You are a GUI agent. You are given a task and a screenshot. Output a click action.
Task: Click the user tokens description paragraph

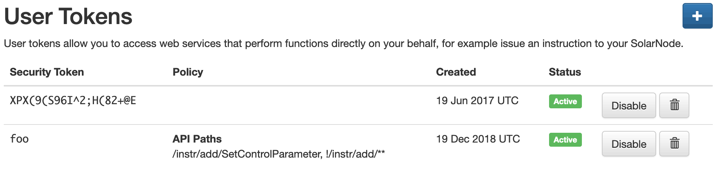(x=344, y=44)
